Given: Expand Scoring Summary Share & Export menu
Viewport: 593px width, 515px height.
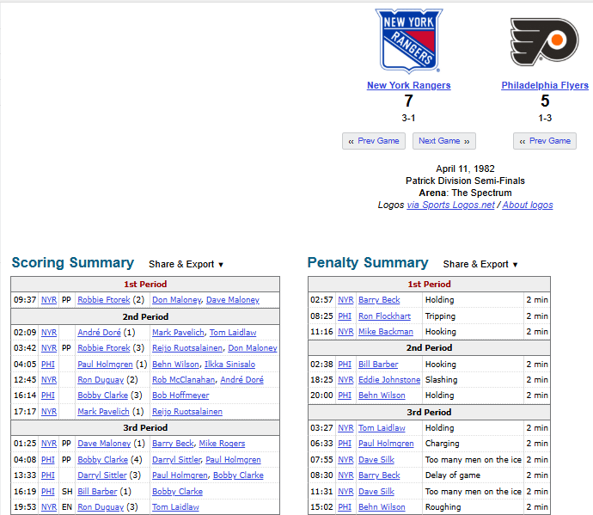Looking at the screenshot, I should coord(186,264).
